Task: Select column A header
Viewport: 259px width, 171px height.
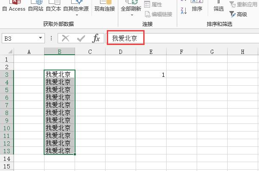Action: coord(29,52)
